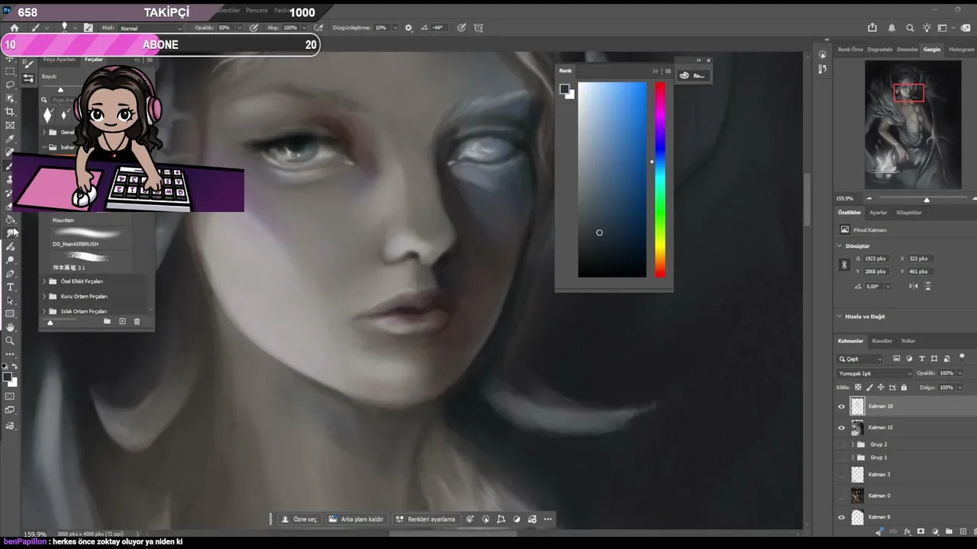Show the Katman 0 layer
This screenshot has width=977, height=549.
pyautogui.click(x=842, y=496)
